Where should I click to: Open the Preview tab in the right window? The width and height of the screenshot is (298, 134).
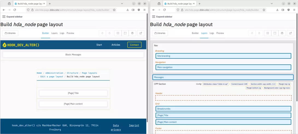[220, 33]
